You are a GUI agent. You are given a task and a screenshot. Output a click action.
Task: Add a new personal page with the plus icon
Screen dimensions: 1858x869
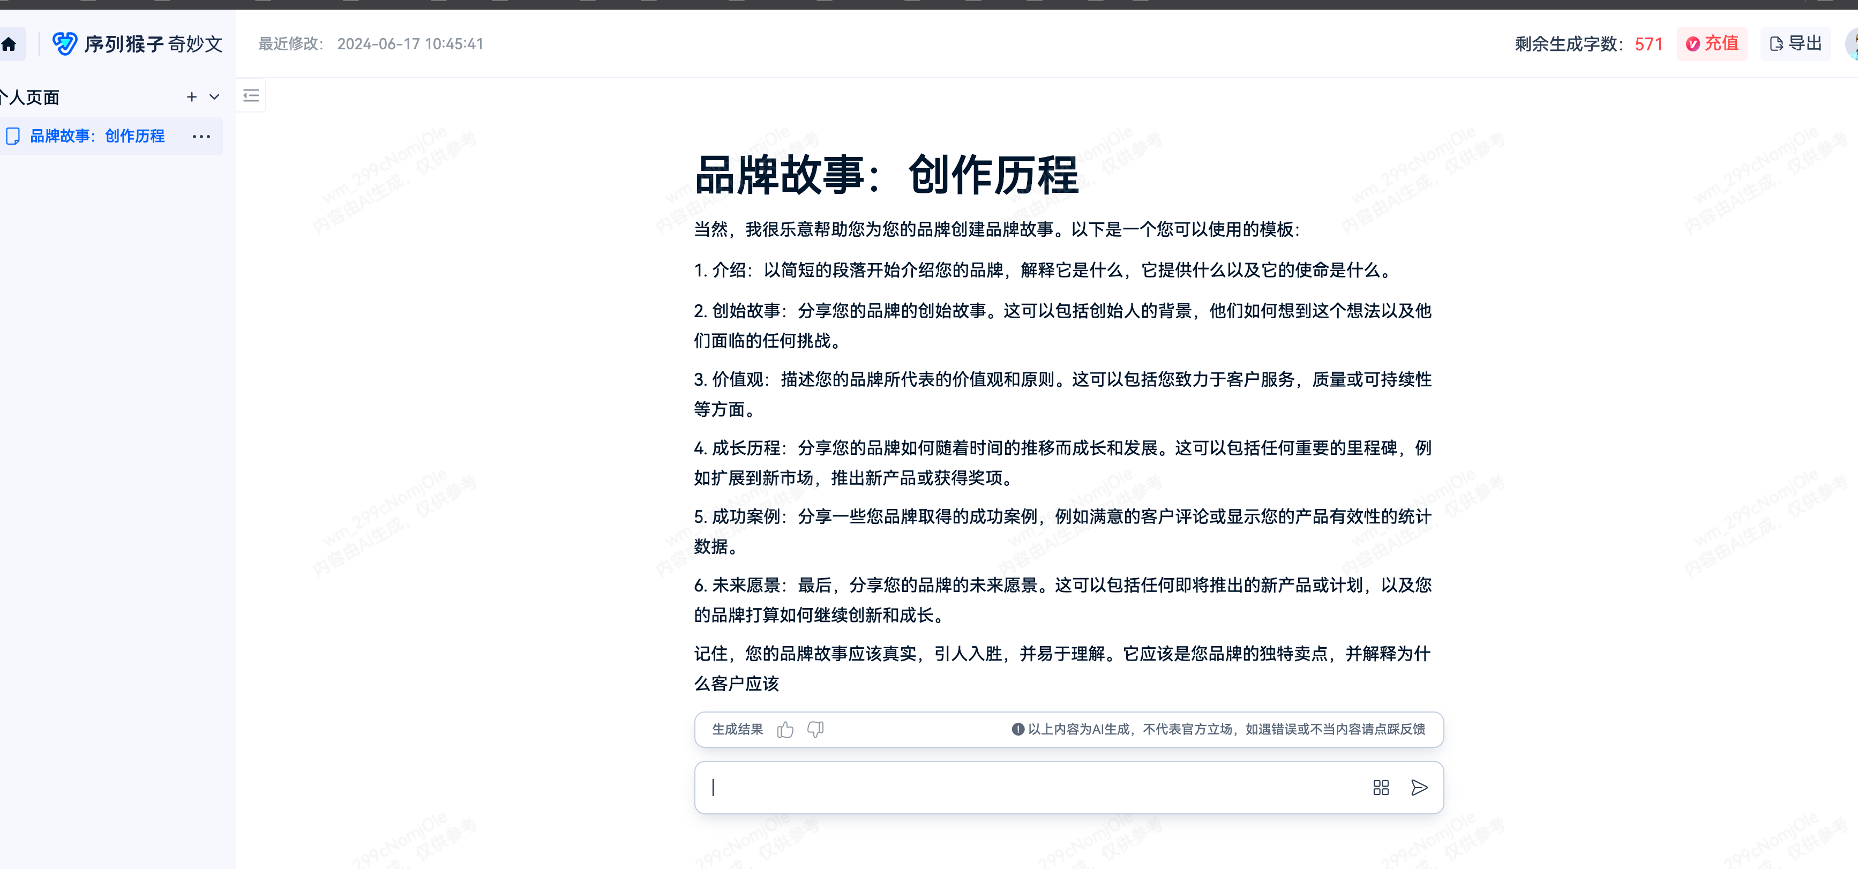(191, 96)
